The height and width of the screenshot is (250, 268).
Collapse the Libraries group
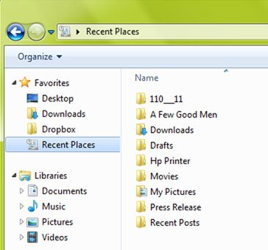click(14, 175)
